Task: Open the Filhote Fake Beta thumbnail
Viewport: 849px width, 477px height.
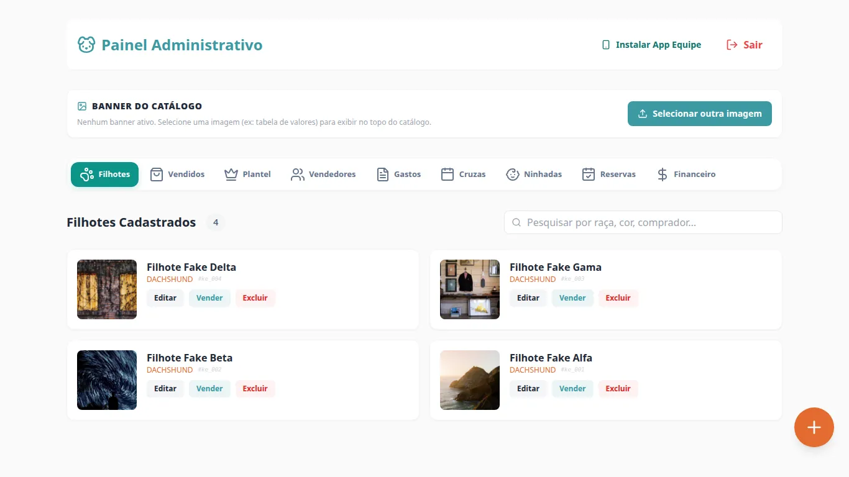Action: (107, 380)
